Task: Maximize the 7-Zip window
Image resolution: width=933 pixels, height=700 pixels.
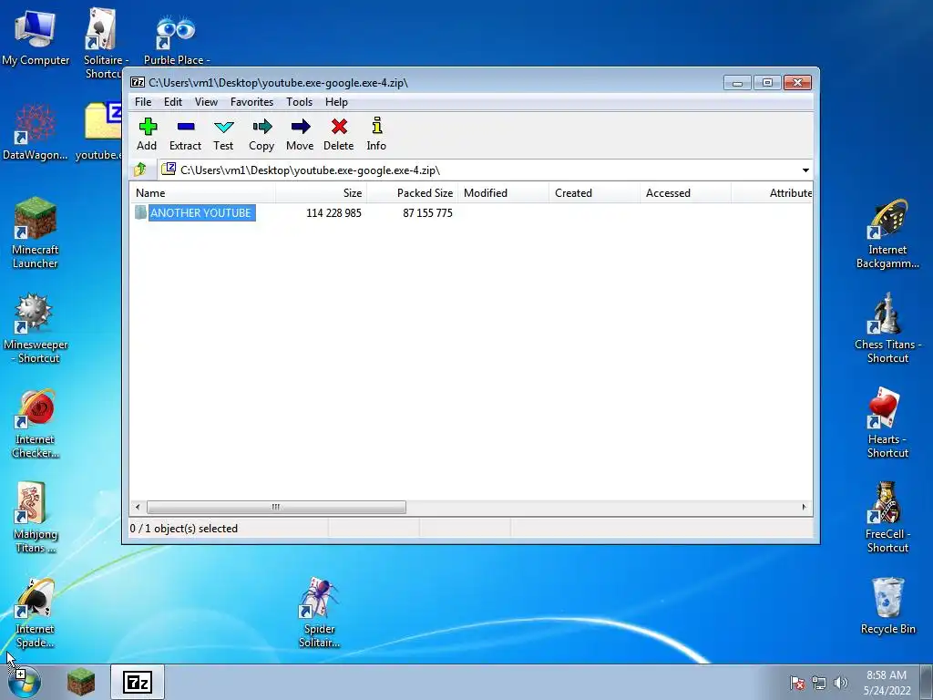Action: 767,83
